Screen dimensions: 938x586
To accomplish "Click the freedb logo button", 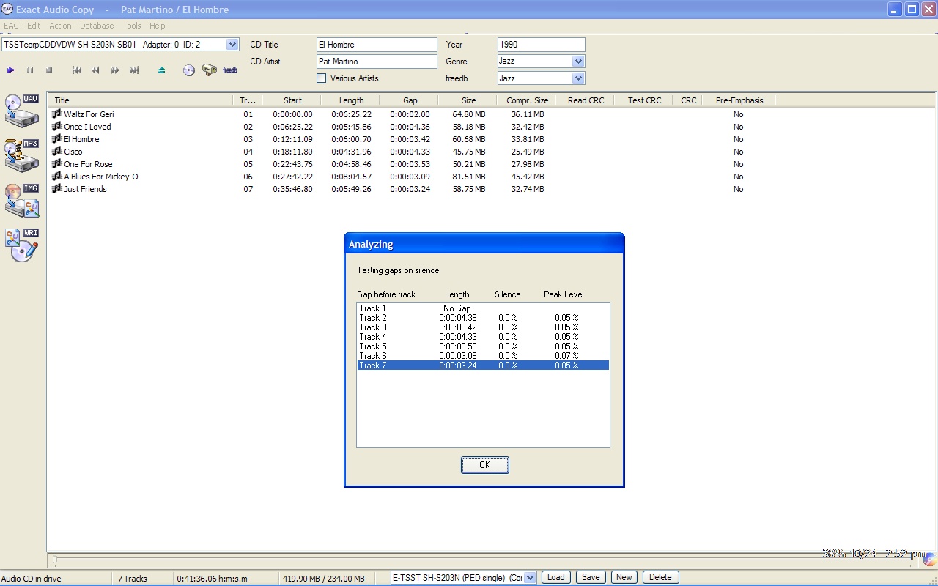I will (230, 70).
